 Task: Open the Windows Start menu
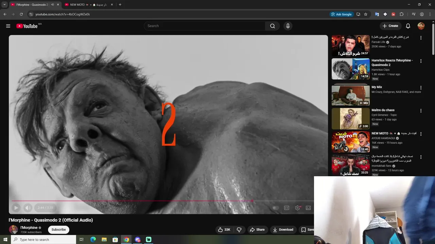[5, 240]
